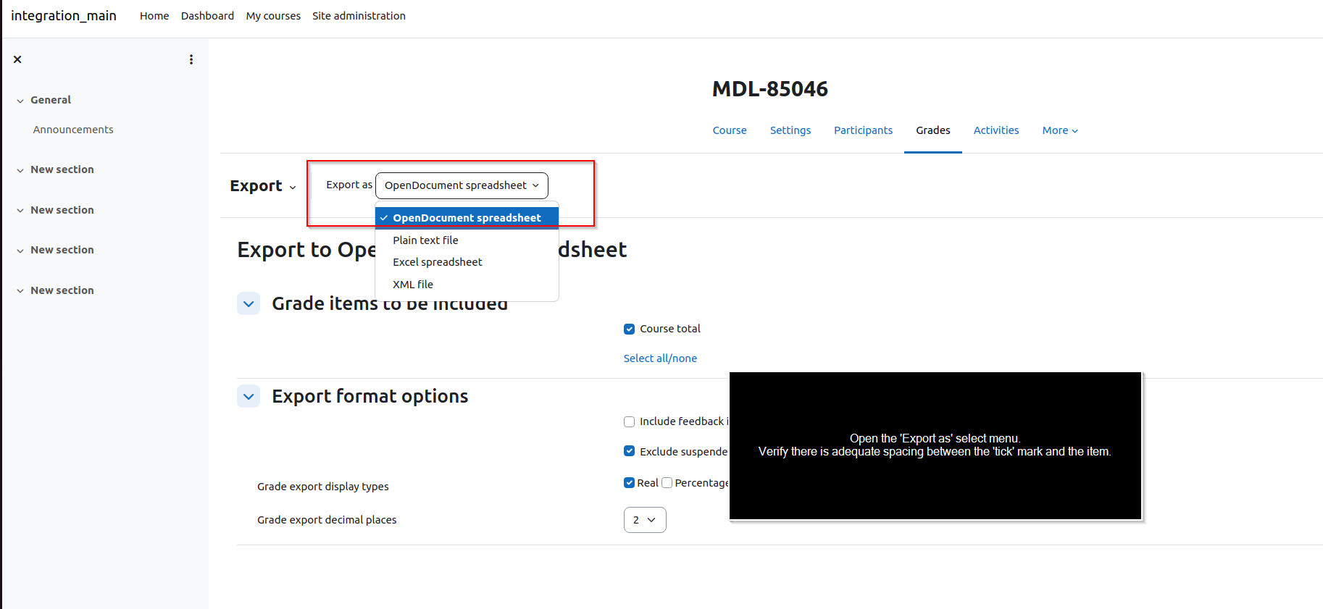Open the Dashboard
1323x609 pixels.
coord(207,16)
